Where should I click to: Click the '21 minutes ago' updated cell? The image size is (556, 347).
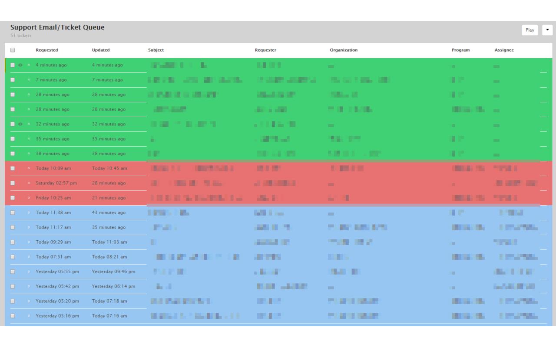coord(108,198)
